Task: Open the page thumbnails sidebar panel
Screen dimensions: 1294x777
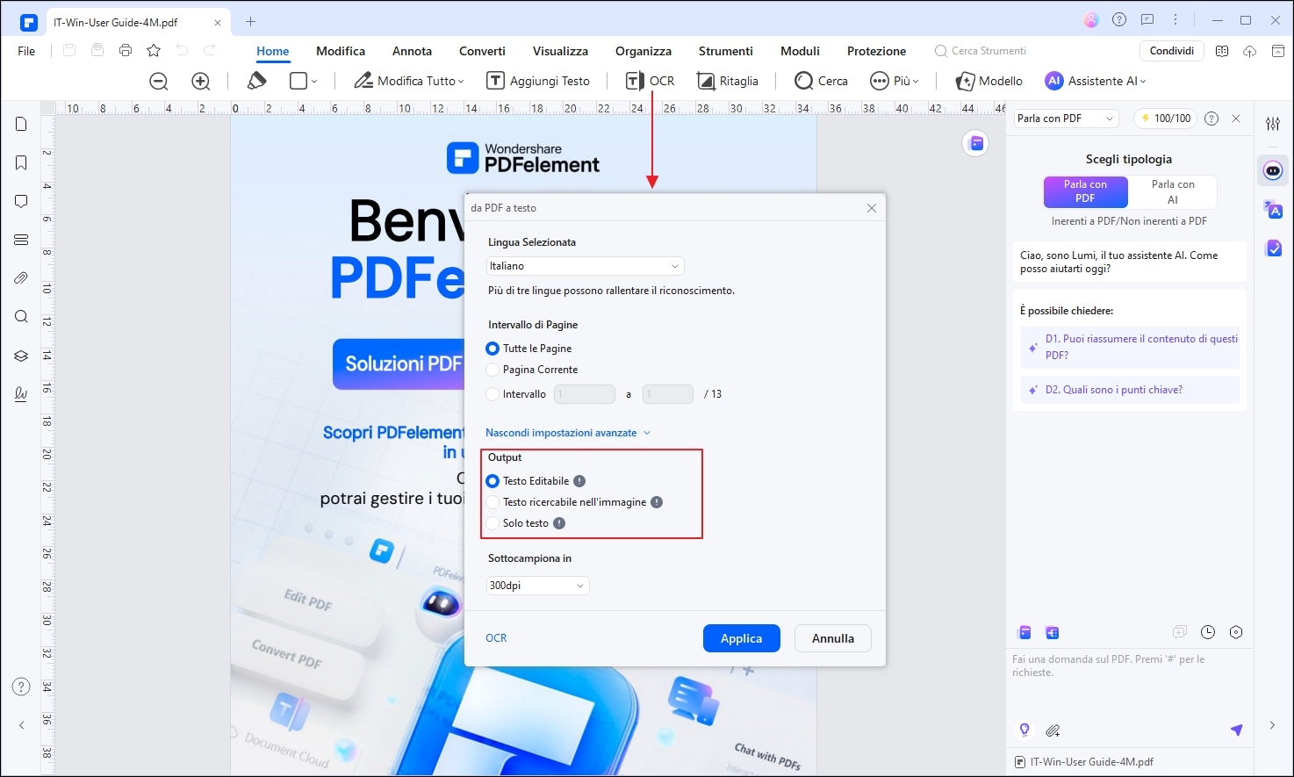Action: click(x=21, y=124)
